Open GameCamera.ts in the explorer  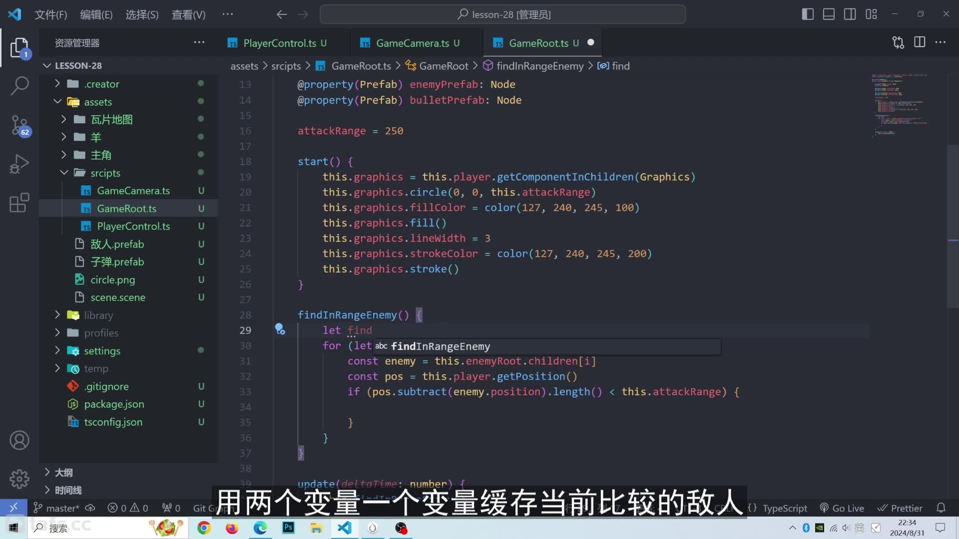pos(128,191)
